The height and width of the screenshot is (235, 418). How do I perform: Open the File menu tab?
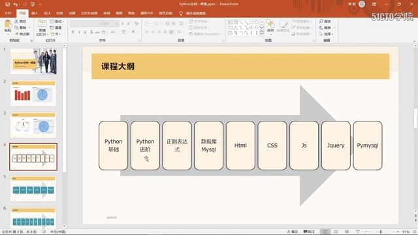pyautogui.click(x=8, y=13)
